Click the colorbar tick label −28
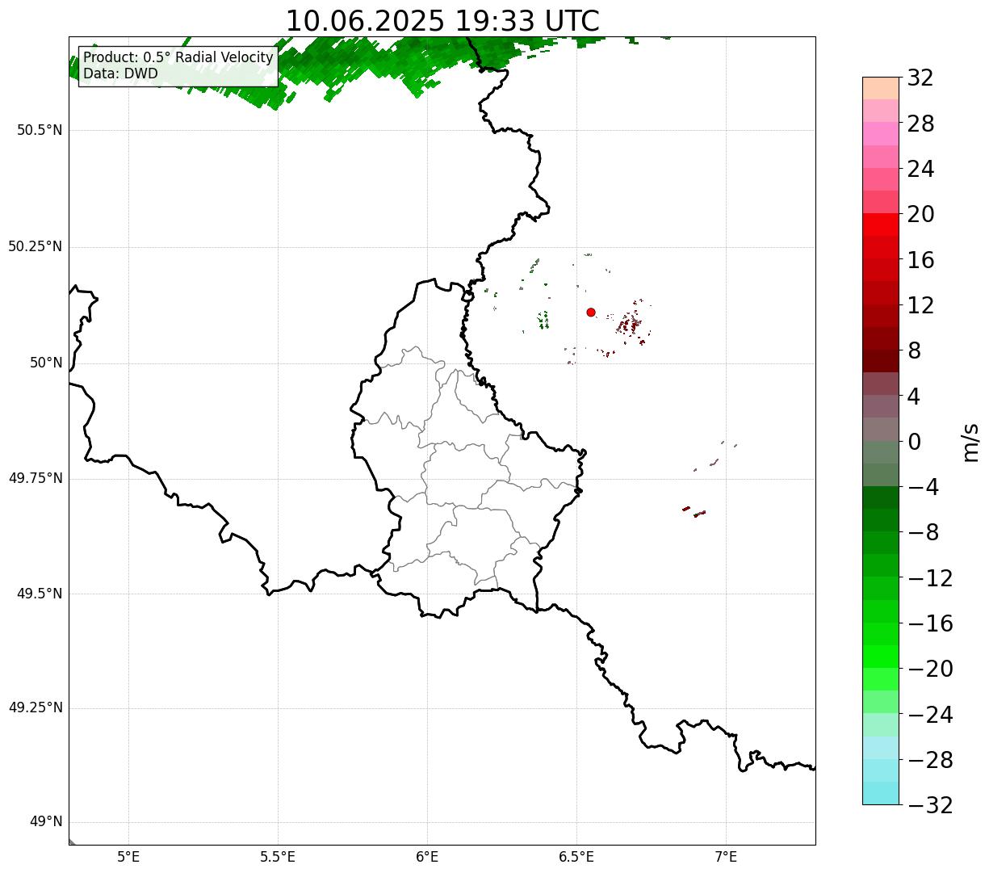989x873 pixels. [930, 760]
